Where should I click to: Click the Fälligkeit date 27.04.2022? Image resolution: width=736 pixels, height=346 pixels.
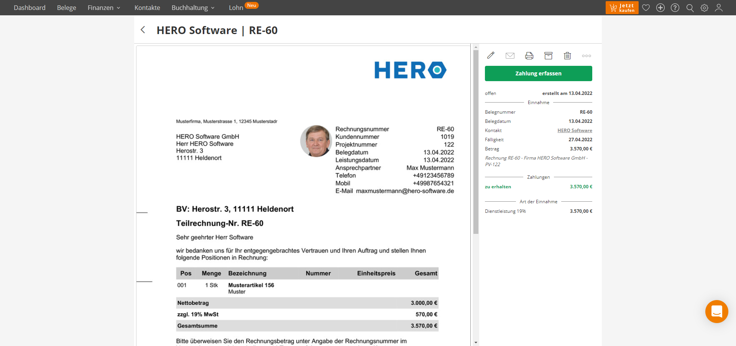point(580,140)
